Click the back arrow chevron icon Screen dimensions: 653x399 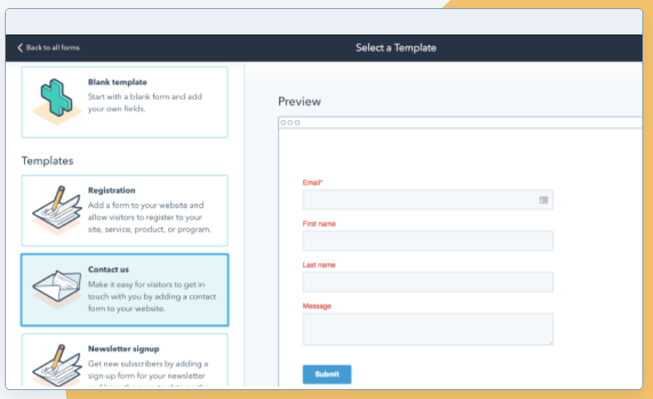[21, 48]
